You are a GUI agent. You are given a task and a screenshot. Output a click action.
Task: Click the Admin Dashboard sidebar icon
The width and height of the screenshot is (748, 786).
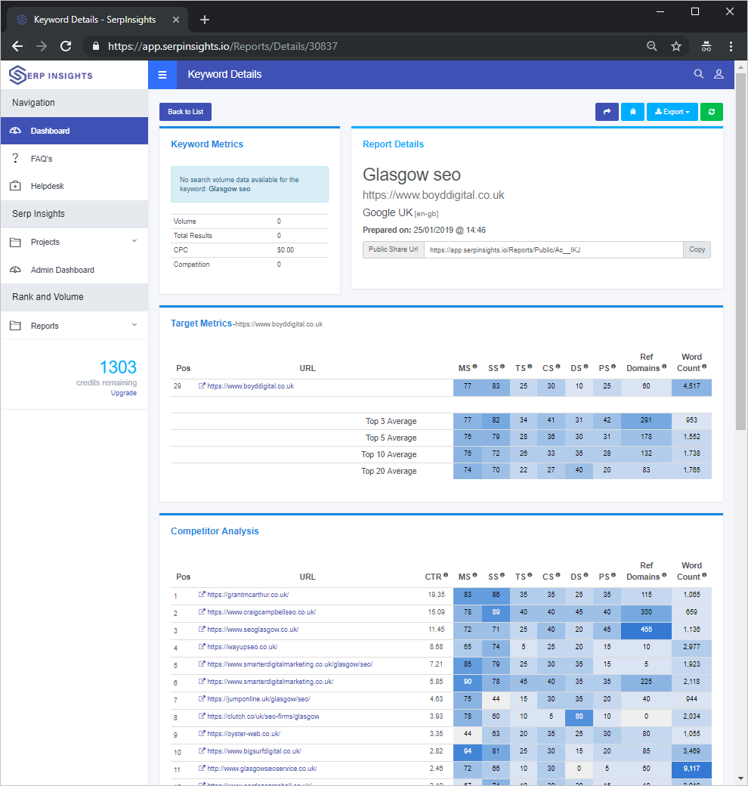15,269
